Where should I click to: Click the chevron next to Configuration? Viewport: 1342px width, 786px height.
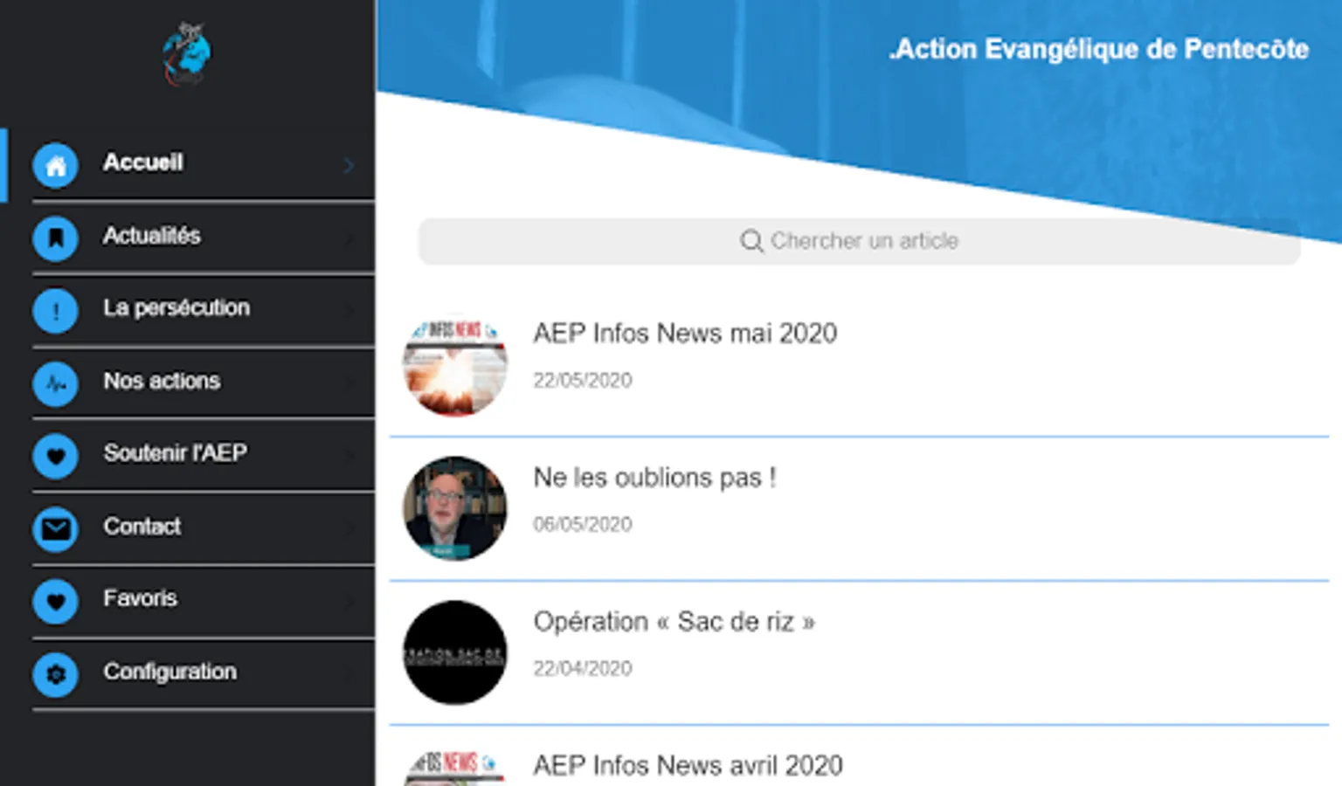349,673
